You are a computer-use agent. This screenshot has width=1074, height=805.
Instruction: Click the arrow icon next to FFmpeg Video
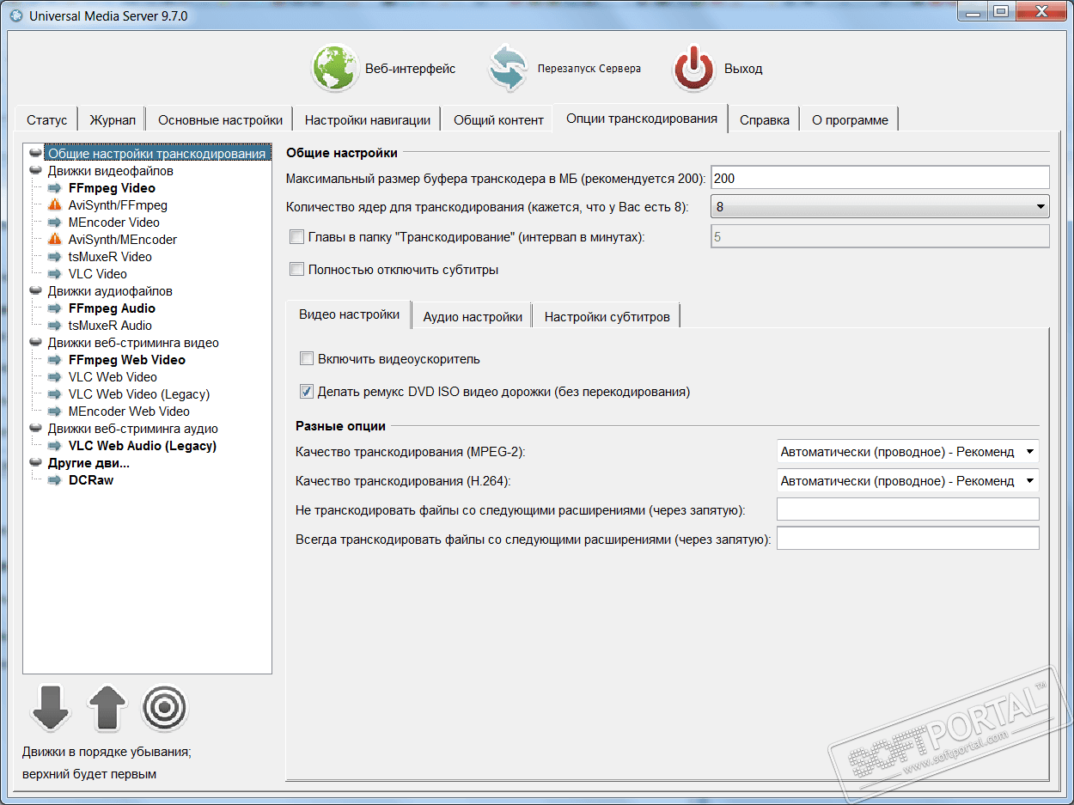click(55, 188)
